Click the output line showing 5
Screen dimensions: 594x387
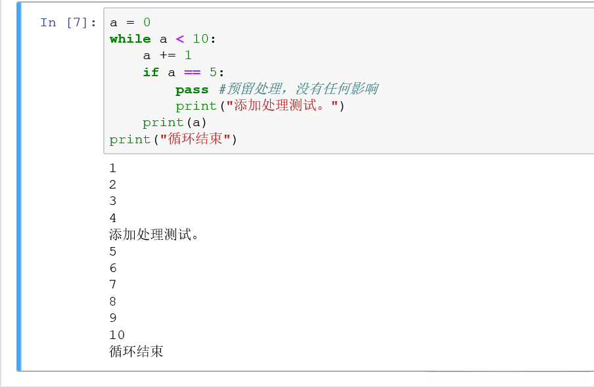tap(113, 252)
